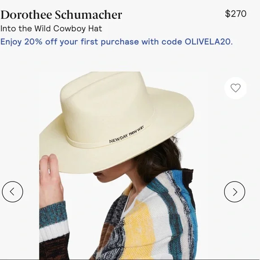
Task: Select the OLIVELA20 promo code text
Action: coord(208,41)
